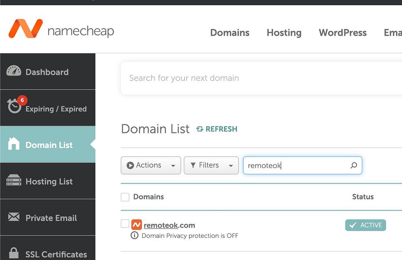Focus the Search for your next domain field
Screen dimensions: 402x260
[261, 78]
